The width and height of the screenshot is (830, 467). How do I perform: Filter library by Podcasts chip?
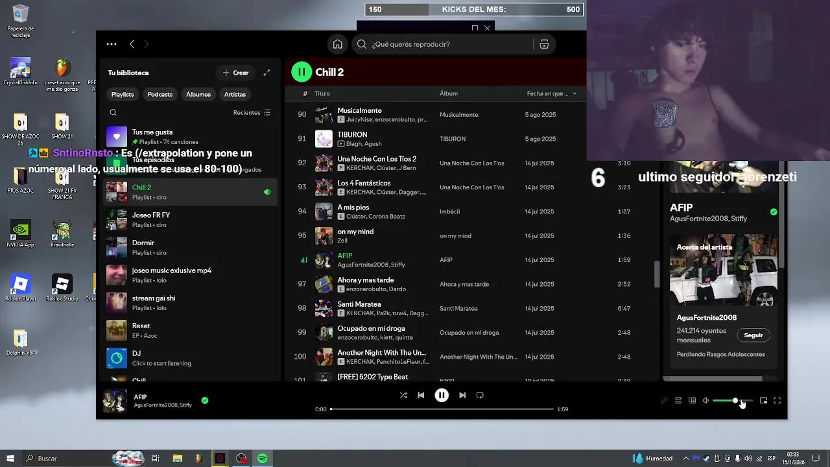(x=160, y=94)
